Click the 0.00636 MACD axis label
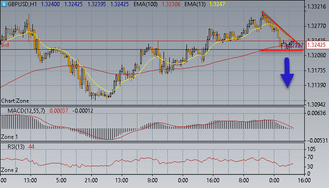This screenshot has height=188, width=329. point(317,113)
